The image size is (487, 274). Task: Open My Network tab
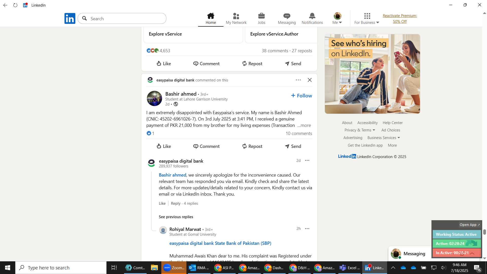click(x=236, y=19)
